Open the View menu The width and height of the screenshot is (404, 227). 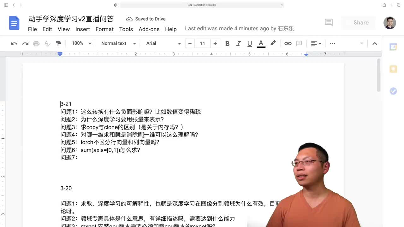click(63, 29)
